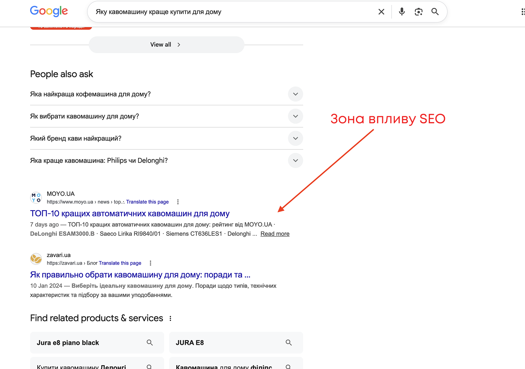The height and width of the screenshot is (369, 525).
Task: Open more options for zavari.ua result
Action: [151, 263]
